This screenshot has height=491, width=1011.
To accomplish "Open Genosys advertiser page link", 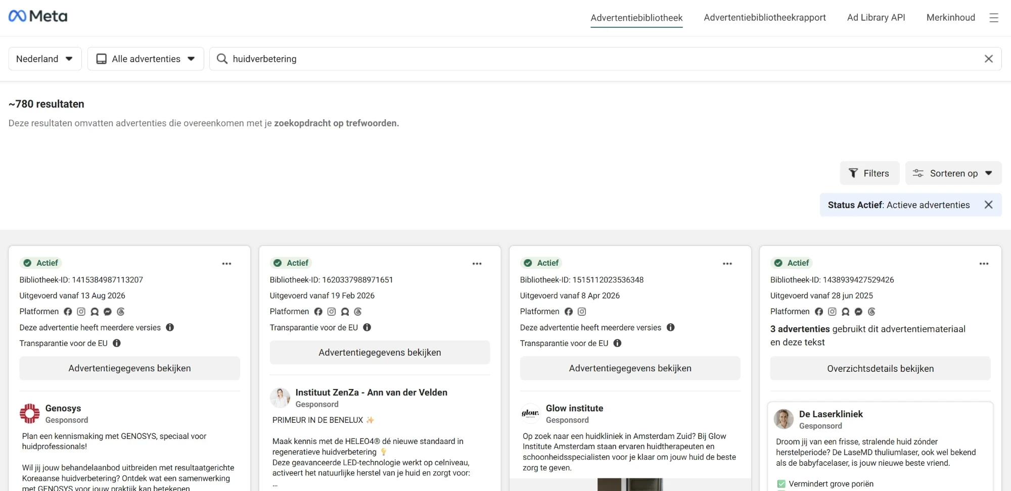I will click(63, 408).
